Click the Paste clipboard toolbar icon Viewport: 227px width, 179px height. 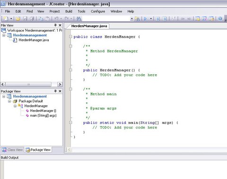pyautogui.click(x=48, y=19)
